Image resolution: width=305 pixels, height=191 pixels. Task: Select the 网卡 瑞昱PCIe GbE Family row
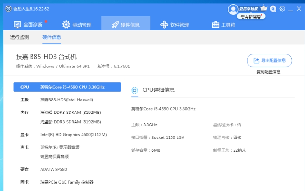point(67,182)
